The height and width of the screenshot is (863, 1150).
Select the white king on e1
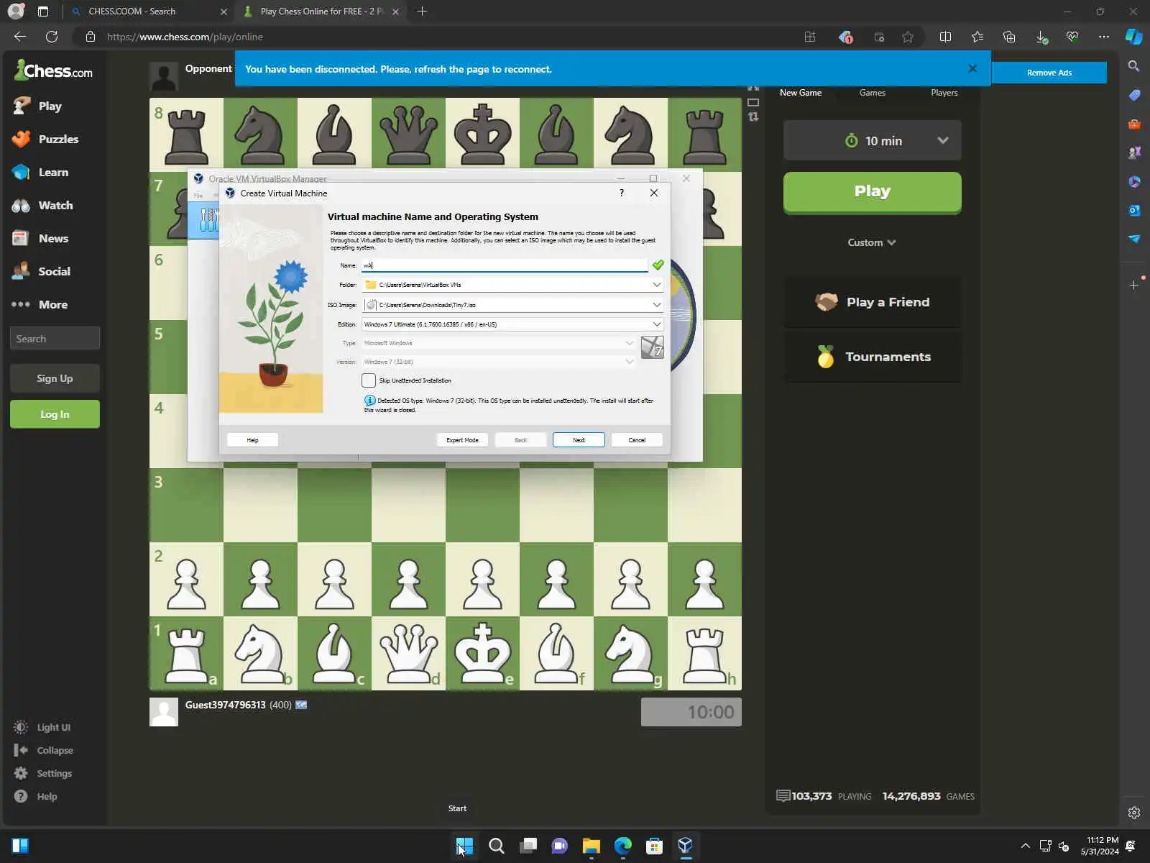coord(482,653)
